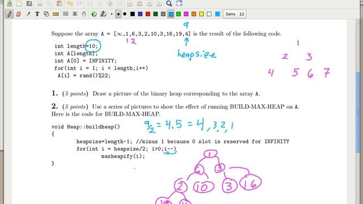Click the Normal Size zoom icon

tap(159, 3)
